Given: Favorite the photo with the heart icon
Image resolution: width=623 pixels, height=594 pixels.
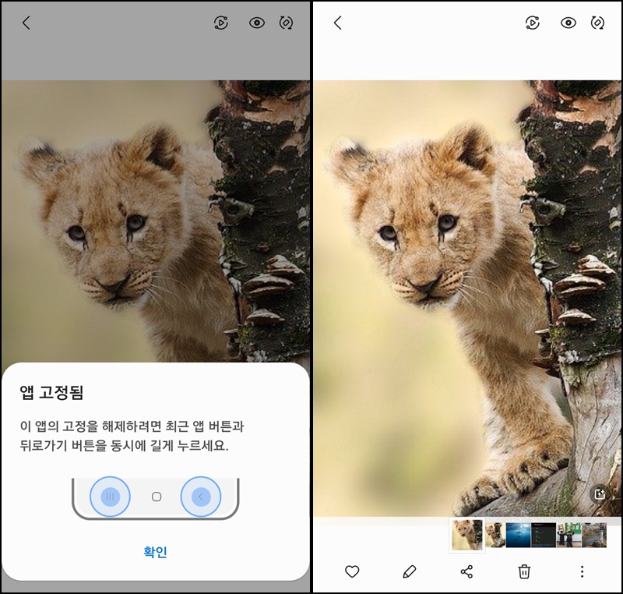Looking at the screenshot, I should pyautogui.click(x=352, y=571).
